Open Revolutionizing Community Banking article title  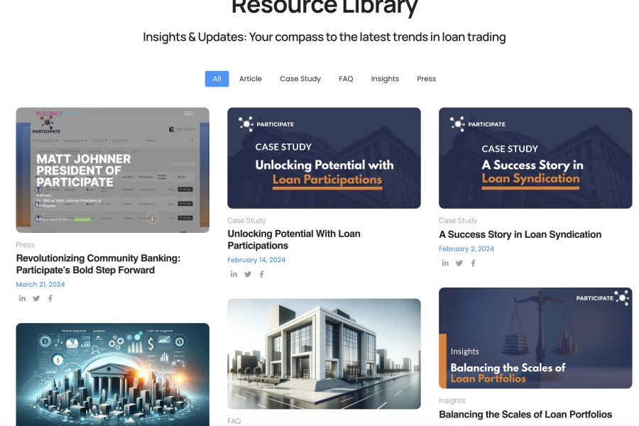(85, 264)
